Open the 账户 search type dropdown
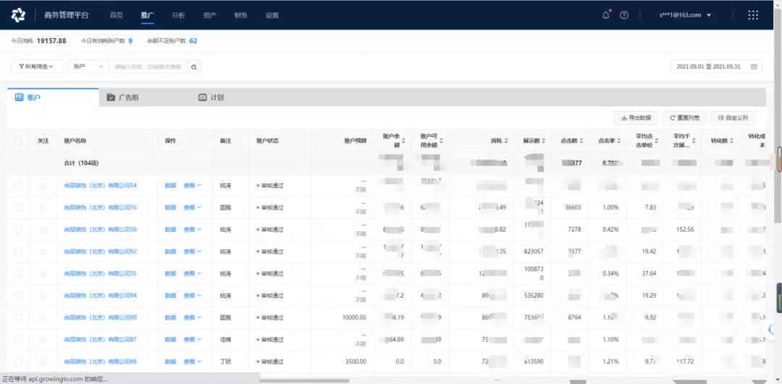This screenshot has height=384, width=782. click(88, 67)
